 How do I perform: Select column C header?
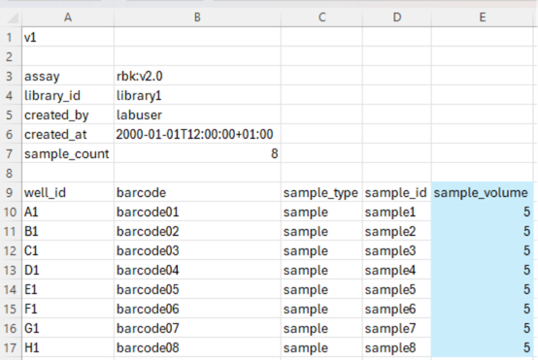321,17
